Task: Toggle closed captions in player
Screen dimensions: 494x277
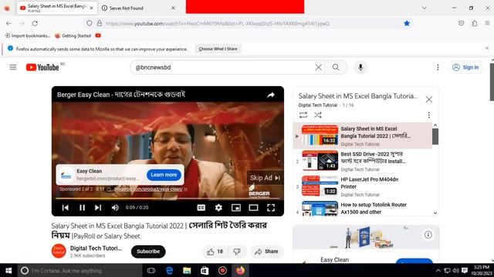Action: (201, 208)
